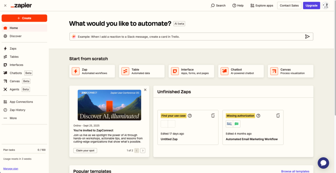Open the user profile avatar
336x173 pixels.
tap(325, 6)
